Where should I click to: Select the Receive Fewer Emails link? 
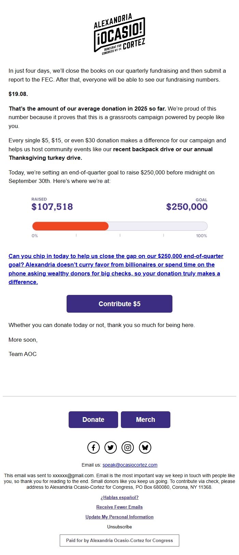[x=119, y=507]
